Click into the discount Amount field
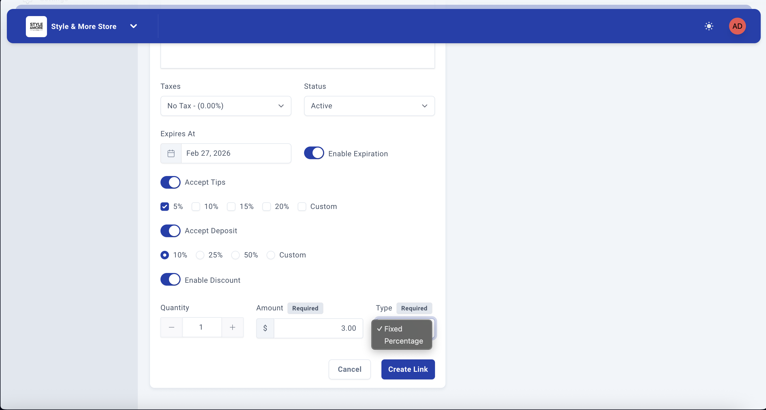The height and width of the screenshot is (410, 766). 318,328
